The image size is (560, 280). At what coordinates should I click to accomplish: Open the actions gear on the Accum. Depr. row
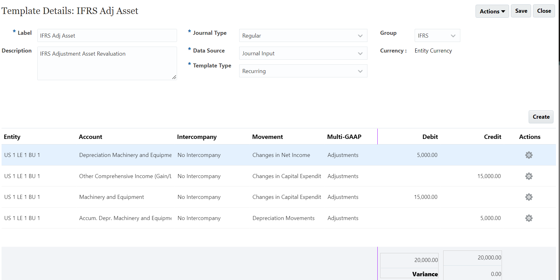529,218
